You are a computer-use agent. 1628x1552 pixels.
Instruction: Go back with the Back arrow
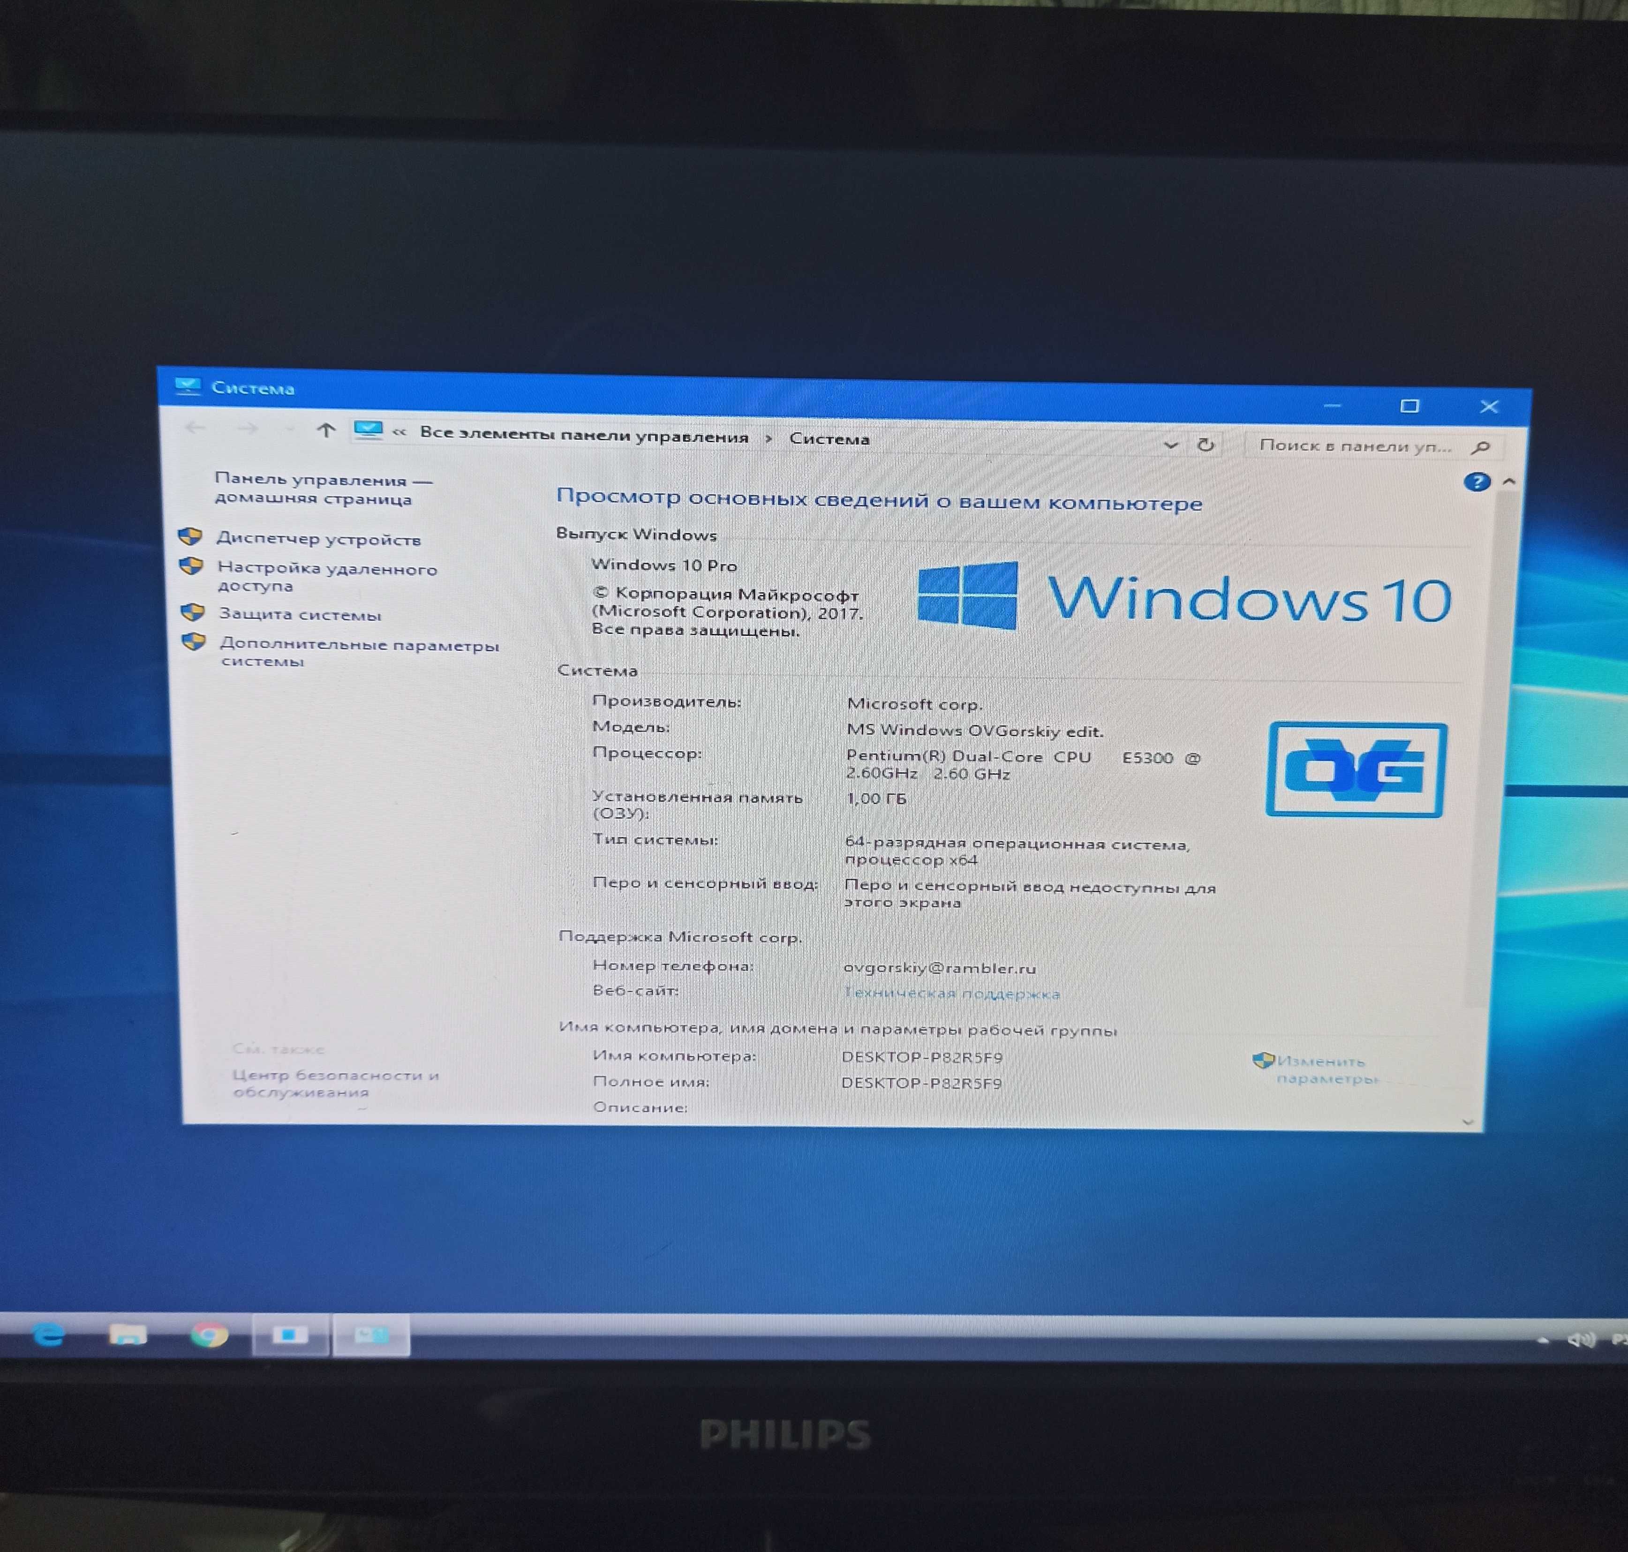(195, 427)
